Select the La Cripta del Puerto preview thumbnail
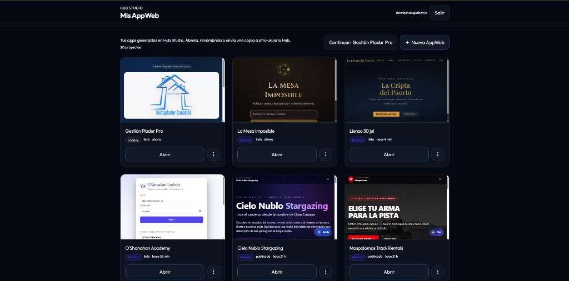The width and height of the screenshot is (569, 281). click(x=396, y=89)
